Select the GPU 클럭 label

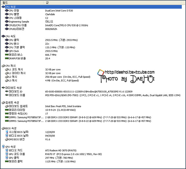click(14, 158)
